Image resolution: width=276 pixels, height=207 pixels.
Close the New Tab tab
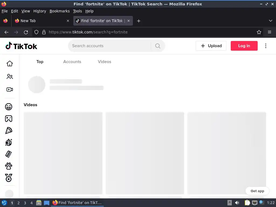pos(68,21)
